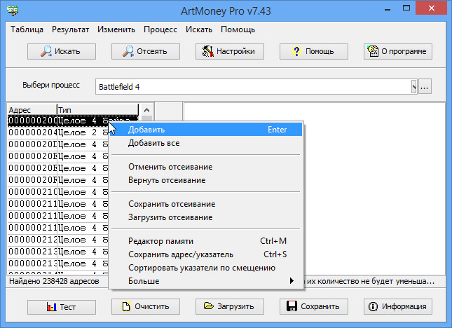Click the address list scroll-up arrow
Image resolution: width=452 pixels, height=328 pixels.
coord(146,110)
